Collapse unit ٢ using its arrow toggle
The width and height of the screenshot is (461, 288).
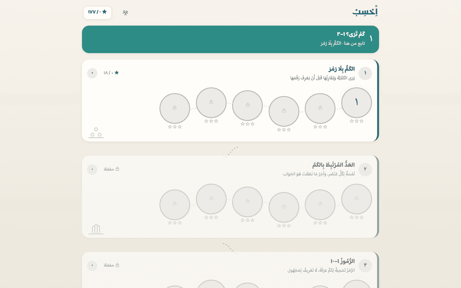point(92,169)
